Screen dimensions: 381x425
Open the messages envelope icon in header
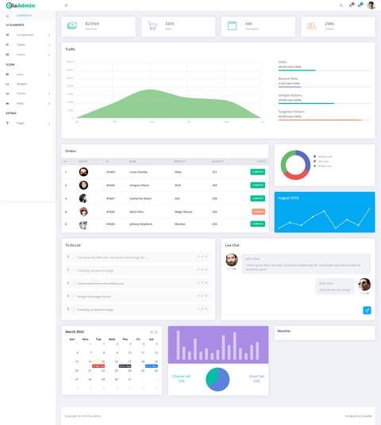[360, 5]
